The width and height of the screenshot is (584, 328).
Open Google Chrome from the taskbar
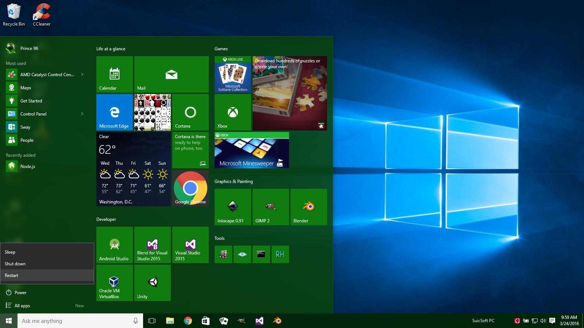[188, 321]
